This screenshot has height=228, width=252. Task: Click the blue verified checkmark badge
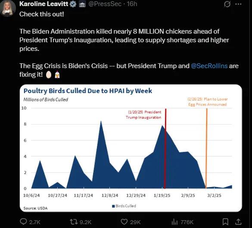(74, 4)
